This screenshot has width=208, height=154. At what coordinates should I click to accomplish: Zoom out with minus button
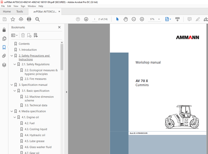coord(134,19)
